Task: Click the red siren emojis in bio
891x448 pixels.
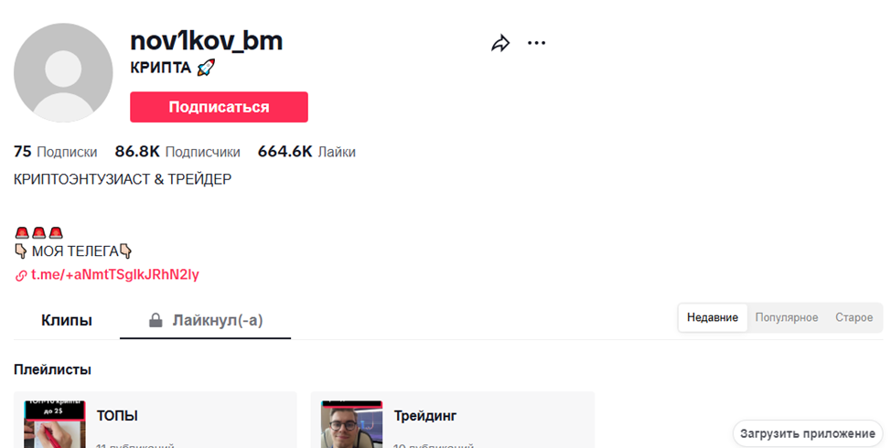Action: point(38,233)
